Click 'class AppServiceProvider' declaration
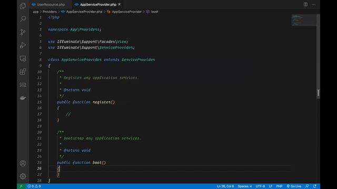This screenshot has width=337, height=189. point(102,59)
